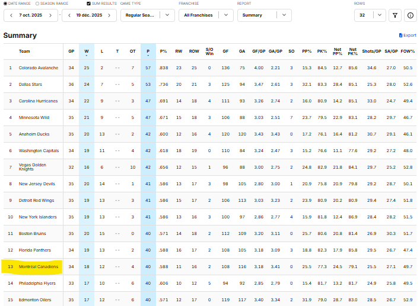Click the Export icon link
This screenshot has width=420, height=306.
click(408, 36)
